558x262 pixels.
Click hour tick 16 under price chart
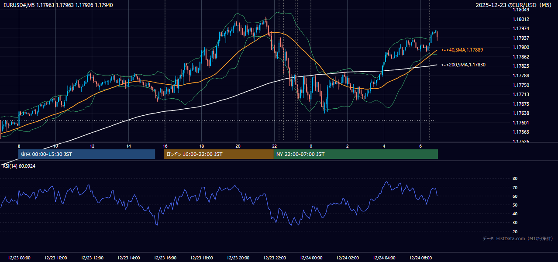point(165,146)
